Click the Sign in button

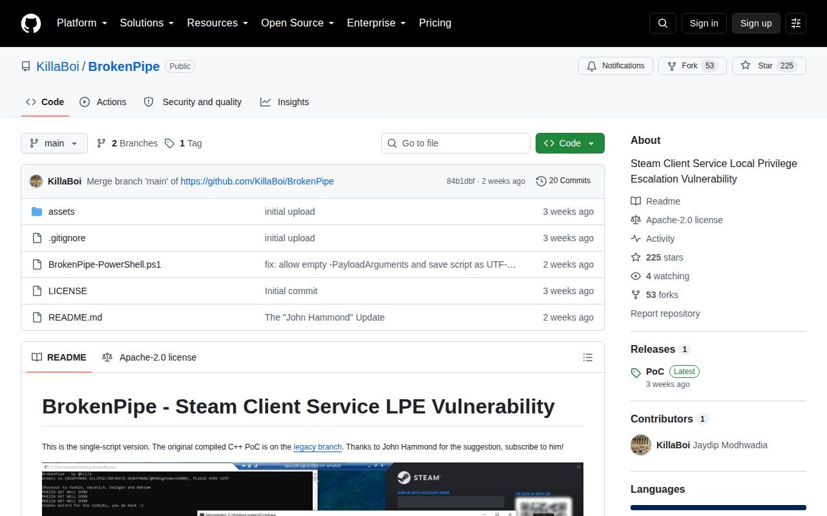click(x=704, y=23)
